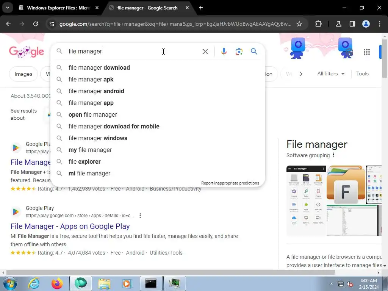This screenshot has width=388, height=291.
Task: Launch Firefox from the taskbar
Action: (57, 283)
